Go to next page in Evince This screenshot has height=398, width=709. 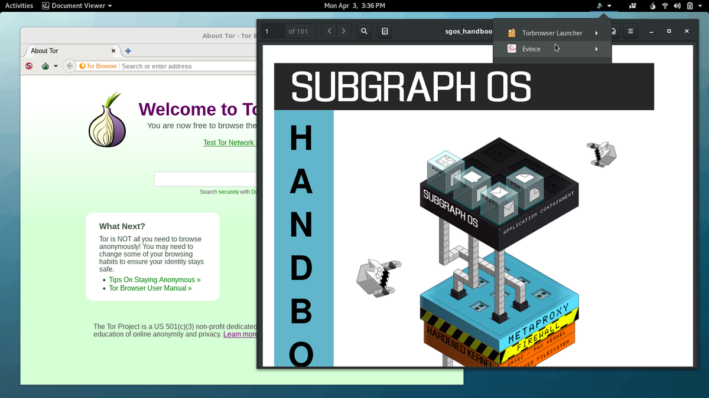tap(344, 31)
